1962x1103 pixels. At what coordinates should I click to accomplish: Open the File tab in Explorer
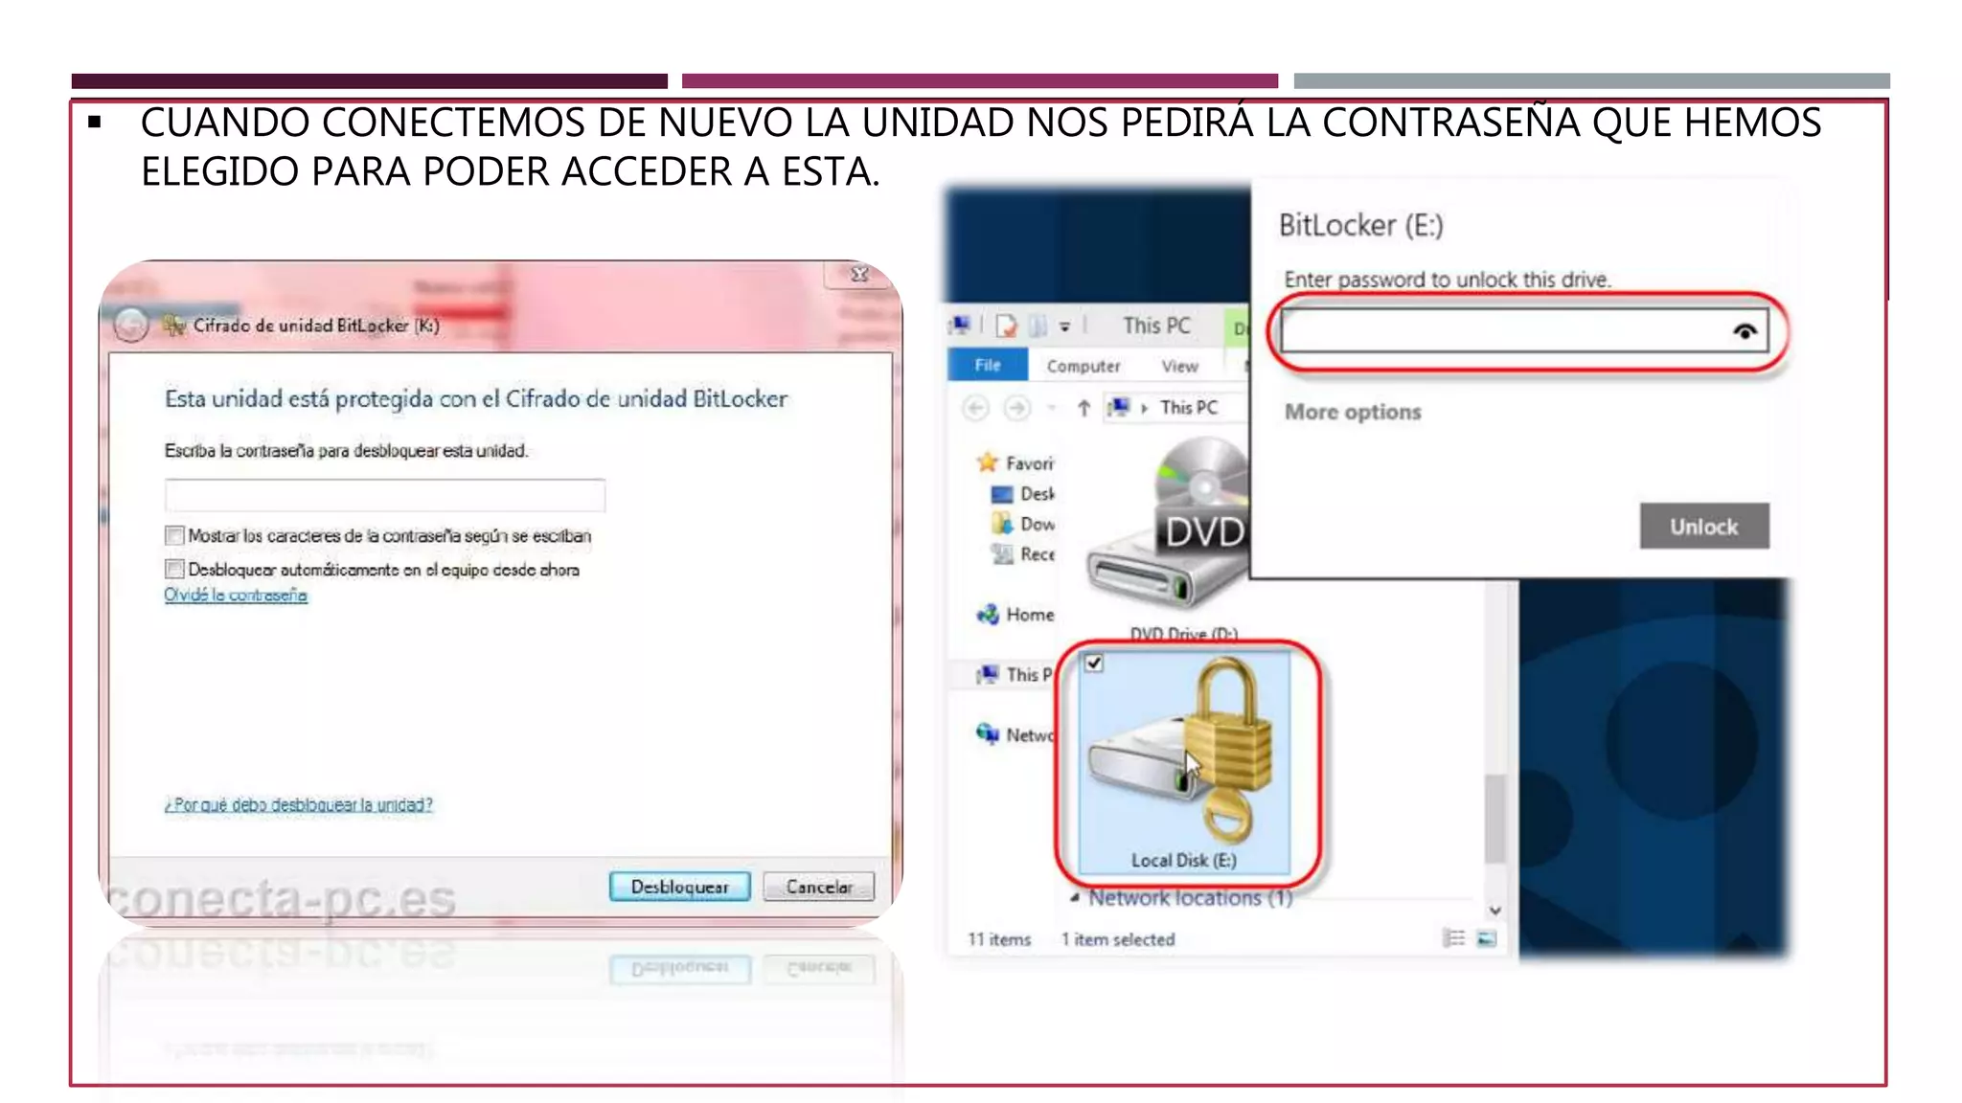[x=988, y=365]
